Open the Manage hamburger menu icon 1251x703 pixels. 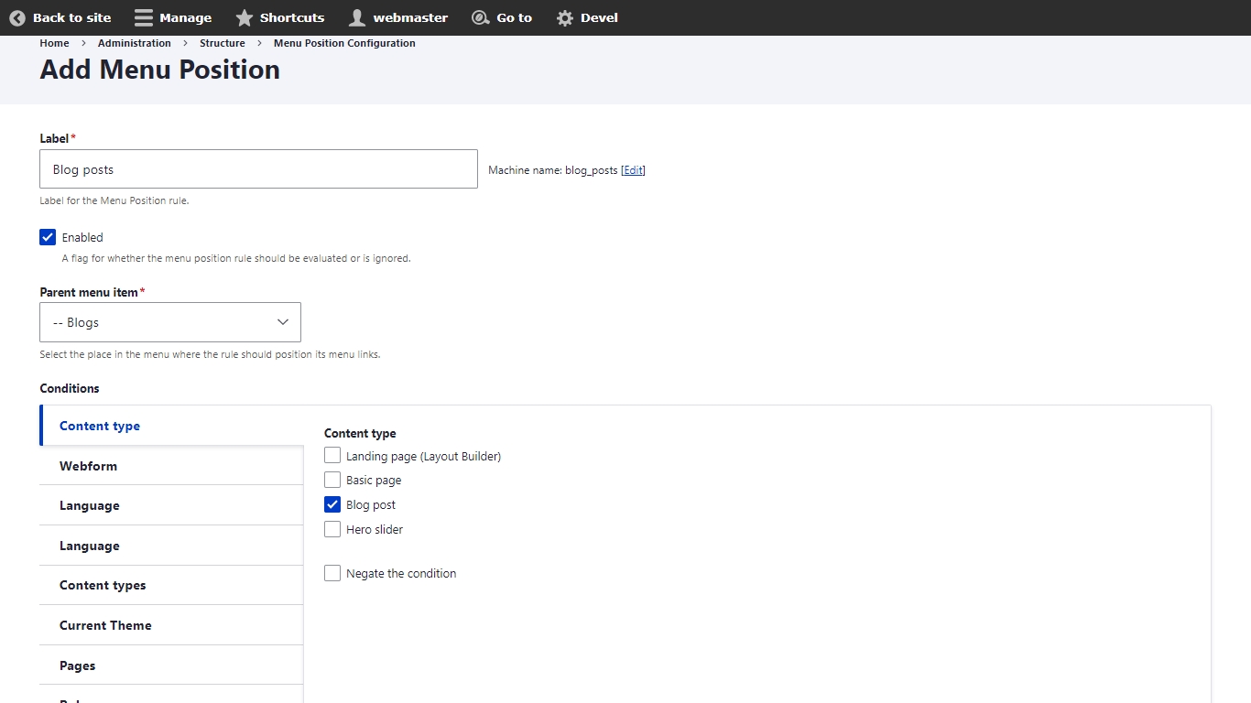(x=144, y=17)
